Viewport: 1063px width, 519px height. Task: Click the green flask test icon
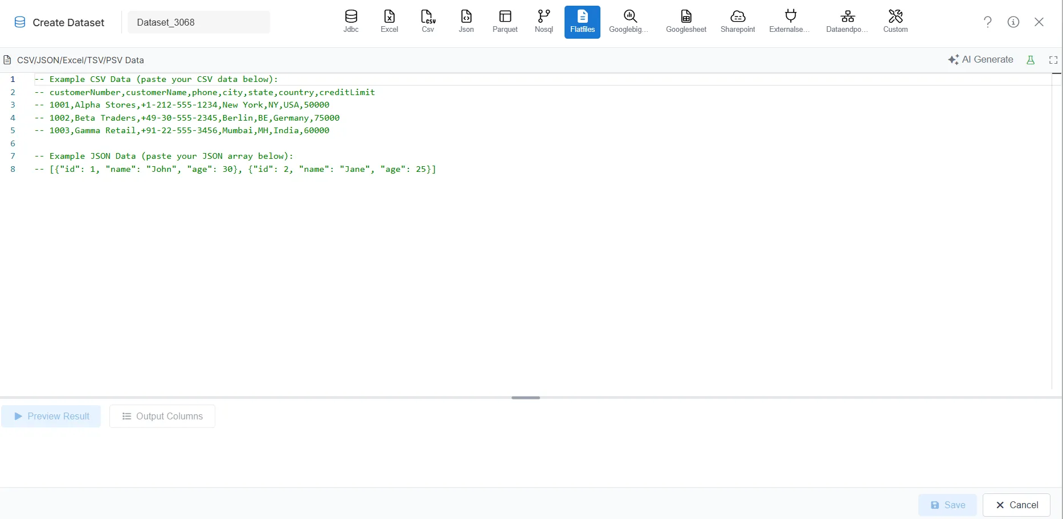click(1031, 60)
